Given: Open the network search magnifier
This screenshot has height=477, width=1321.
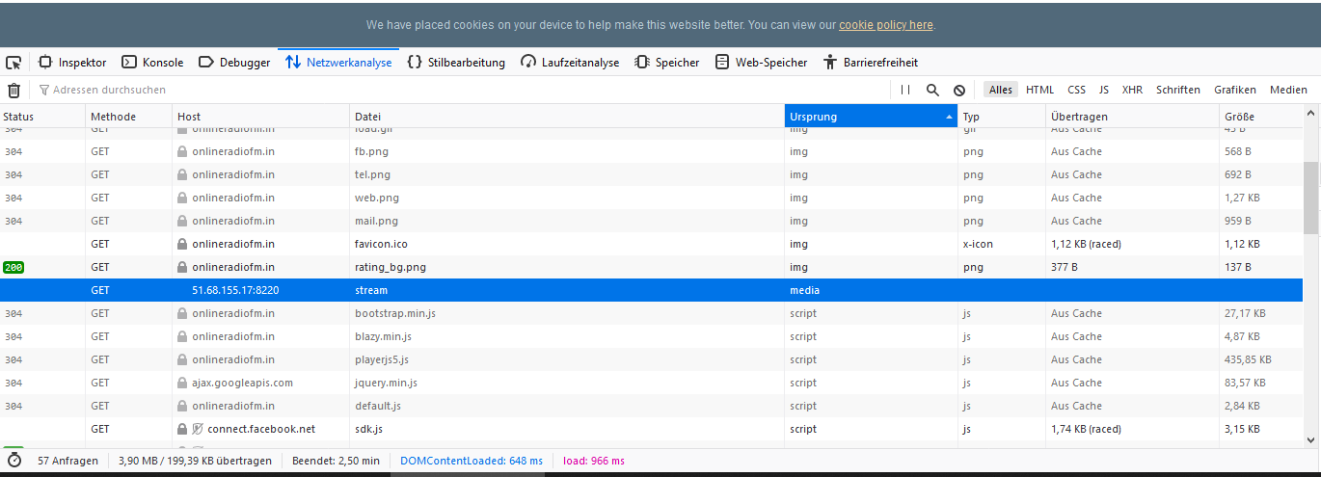Looking at the screenshot, I should (x=932, y=90).
